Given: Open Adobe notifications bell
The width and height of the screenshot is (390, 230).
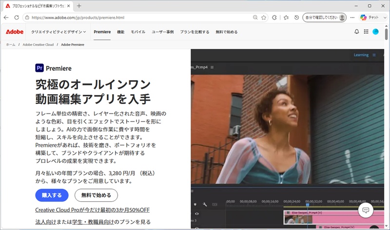Looking at the screenshot, I should pyautogui.click(x=357, y=32).
